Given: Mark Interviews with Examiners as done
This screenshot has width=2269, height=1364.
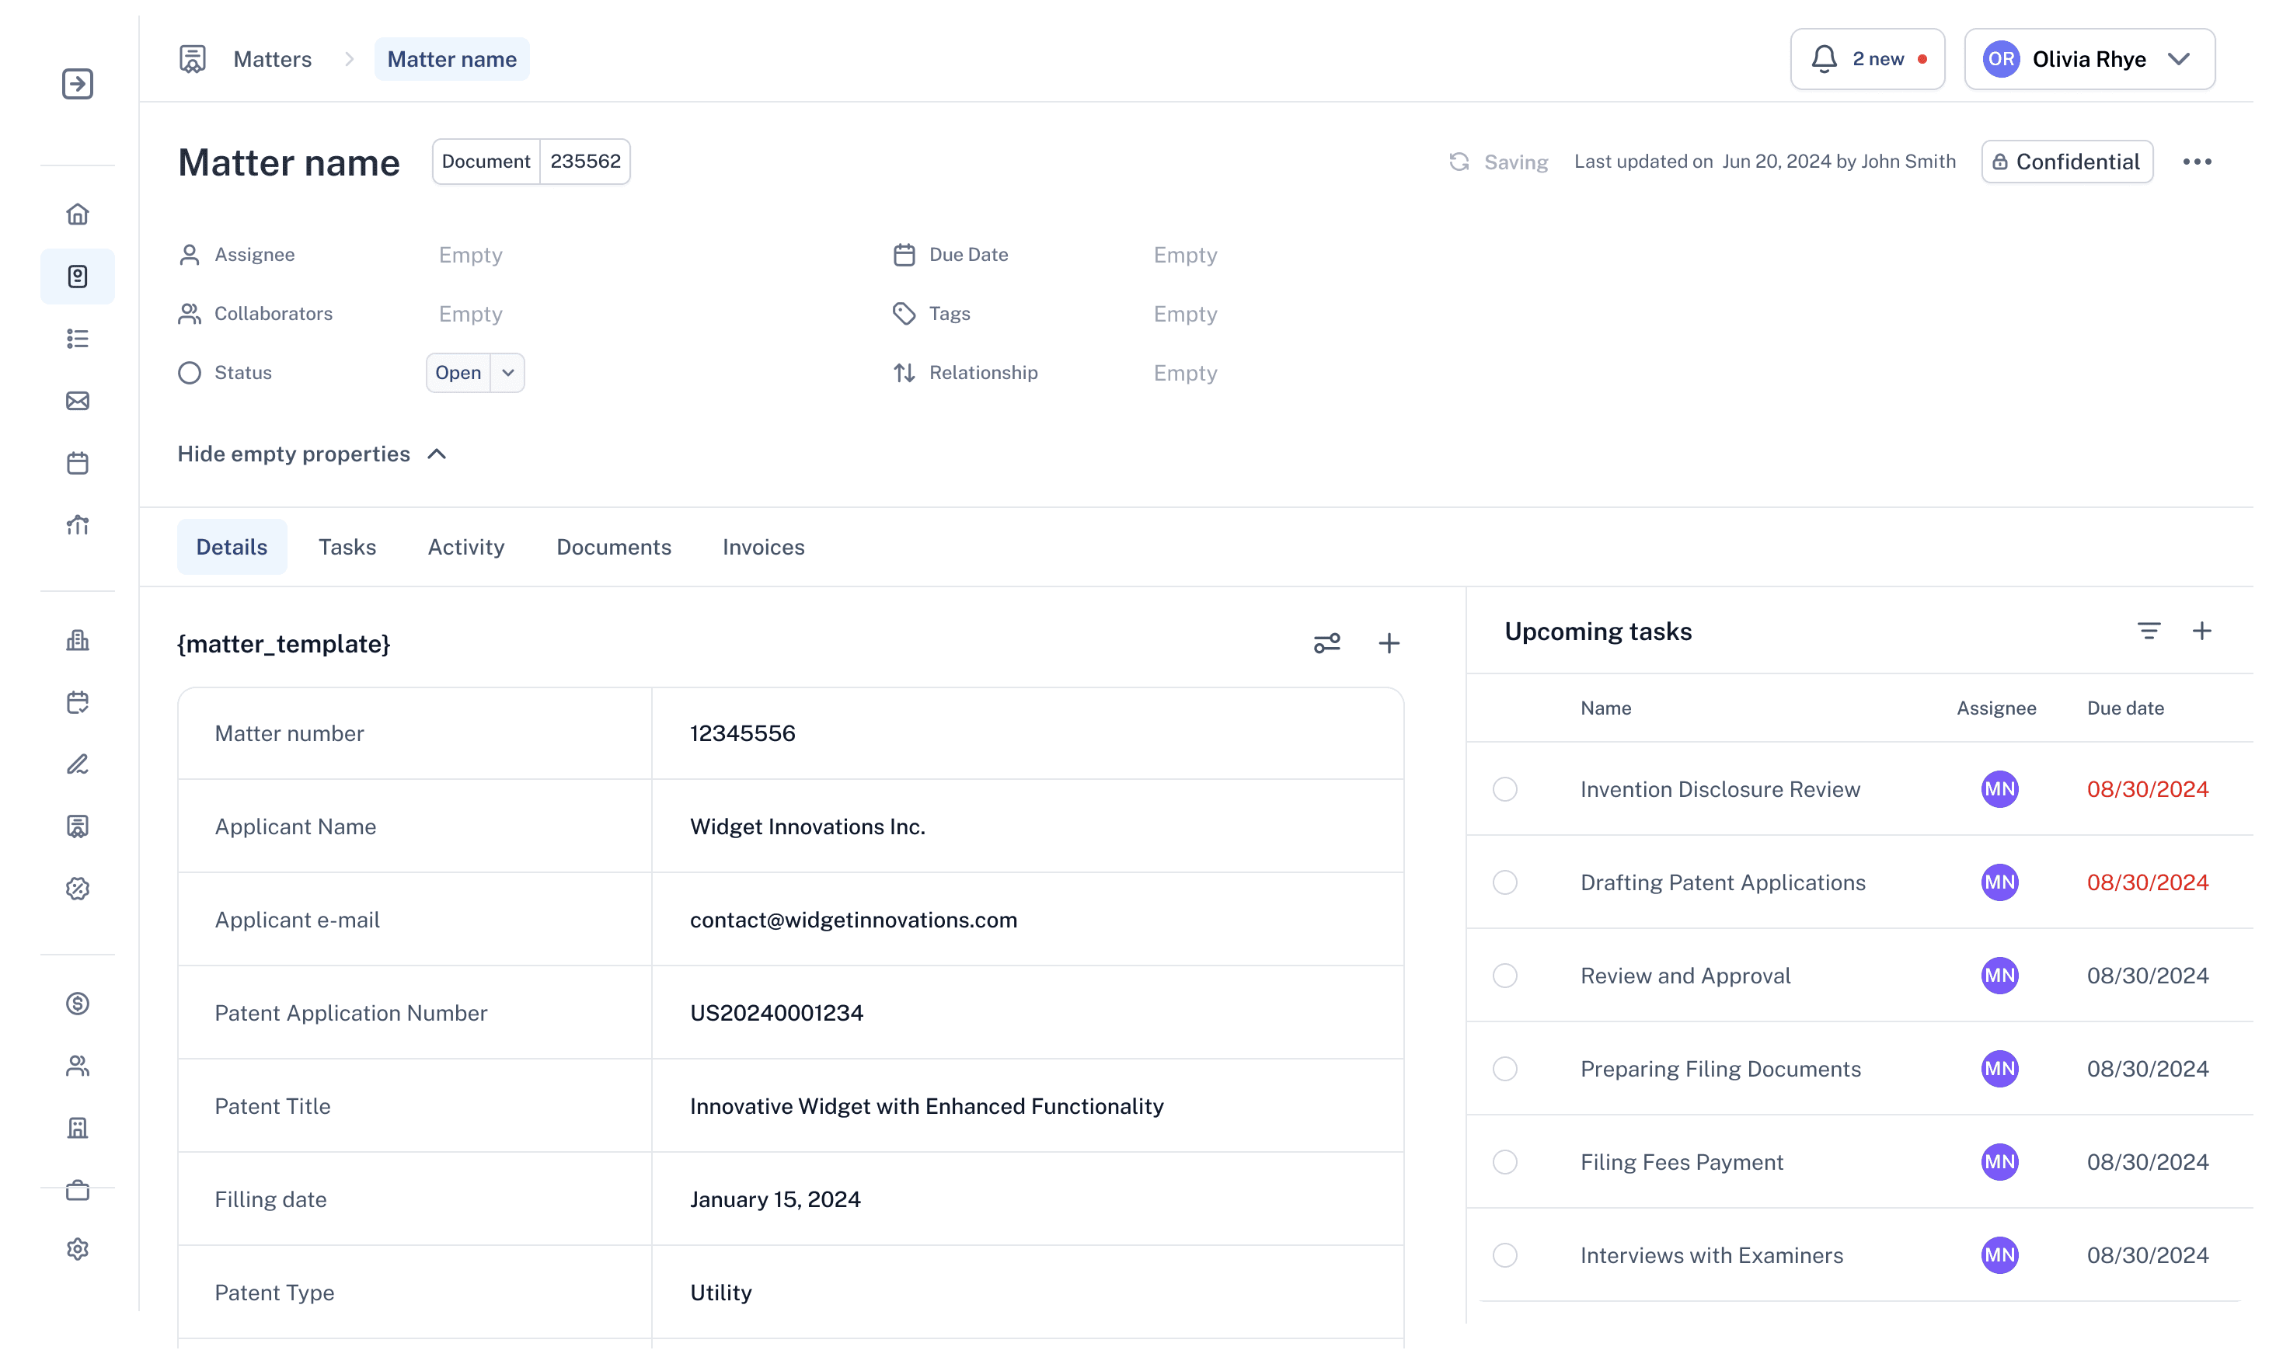Looking at the screenshot, I should click(x=1505, y=1255).
